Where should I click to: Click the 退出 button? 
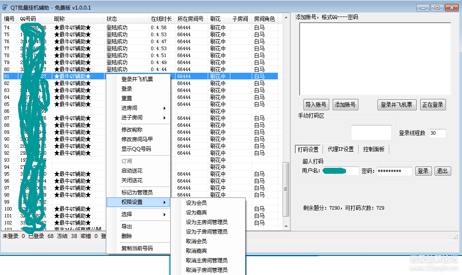(x=442, y=171)
